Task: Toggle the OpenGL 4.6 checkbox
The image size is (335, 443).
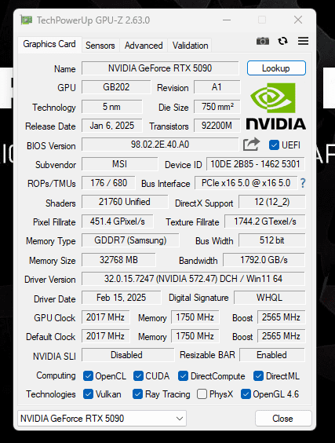Action: click(x=246, y=394)
